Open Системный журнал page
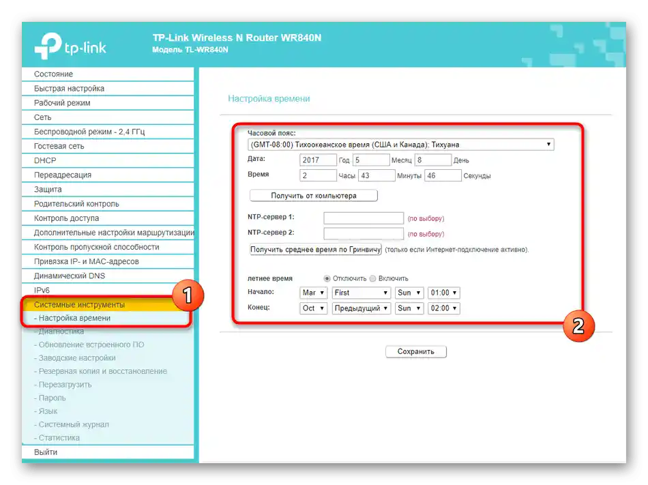This screenshot has height=485, width=648. pos(72,424)
